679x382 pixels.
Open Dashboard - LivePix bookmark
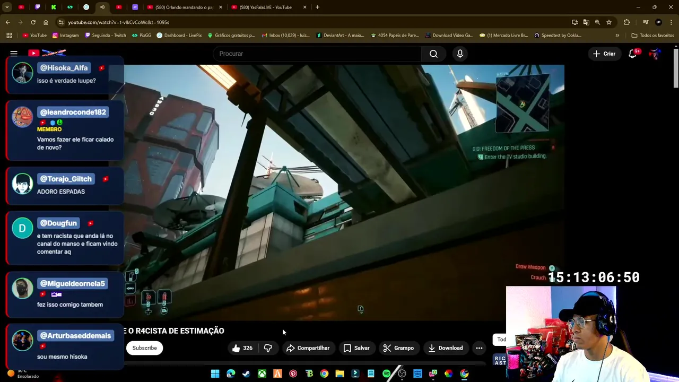click(x=179, y=36)
